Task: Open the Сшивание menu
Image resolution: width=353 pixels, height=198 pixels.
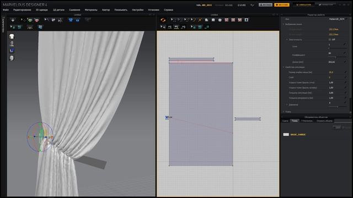Action: click(x=74, y=10)
